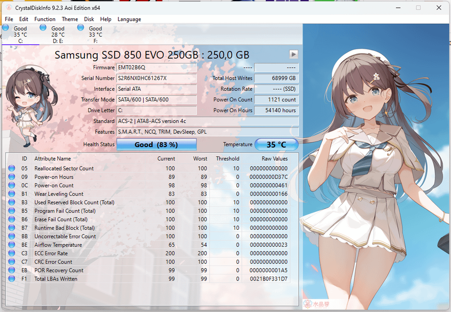Click the Power On Count value 1121 count
451x312 pixels.
click(276, 100)
